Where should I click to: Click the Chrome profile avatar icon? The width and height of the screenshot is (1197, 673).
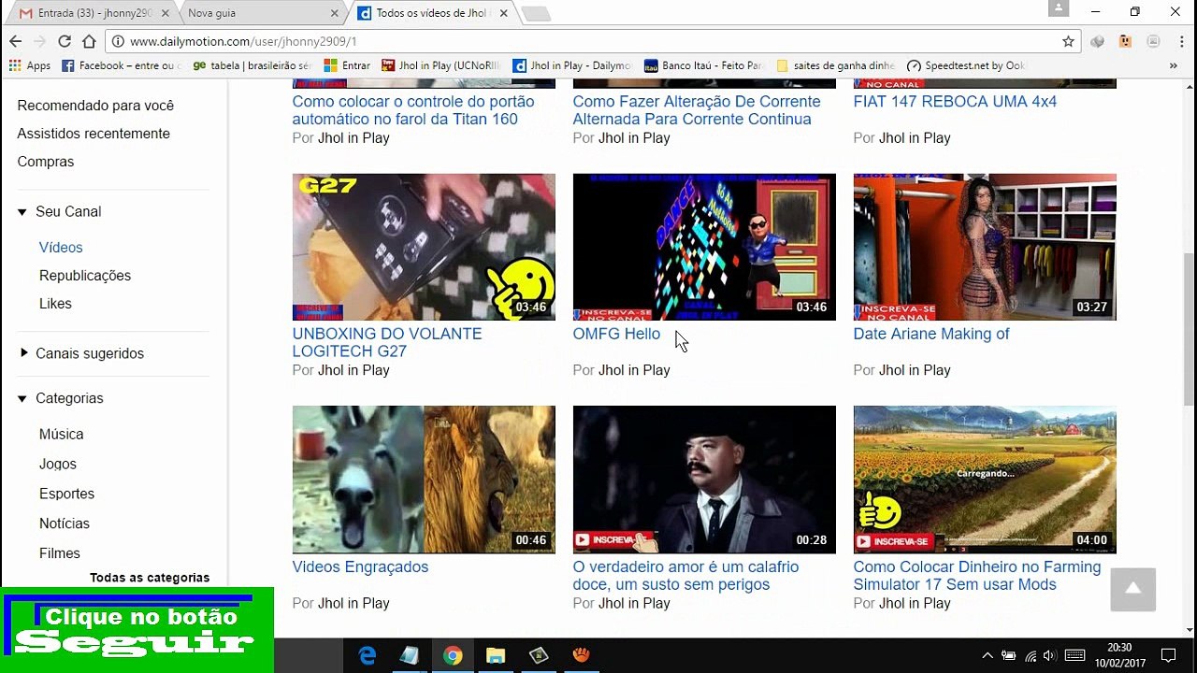[1059, 8]
